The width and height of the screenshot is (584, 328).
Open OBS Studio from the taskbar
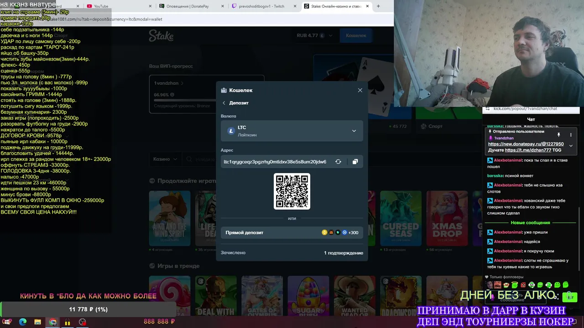[x=82, y=322]
